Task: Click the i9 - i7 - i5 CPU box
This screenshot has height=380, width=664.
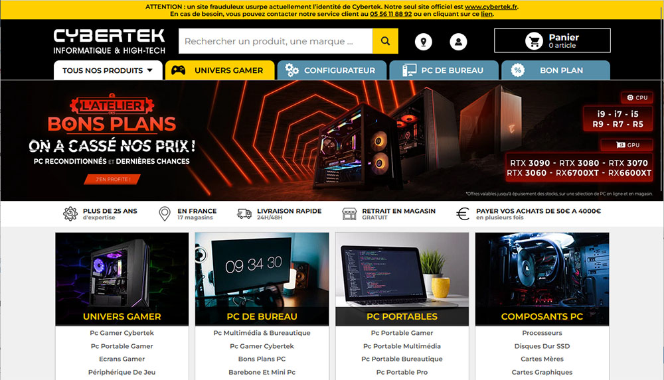Action: [x=618, y=119]
